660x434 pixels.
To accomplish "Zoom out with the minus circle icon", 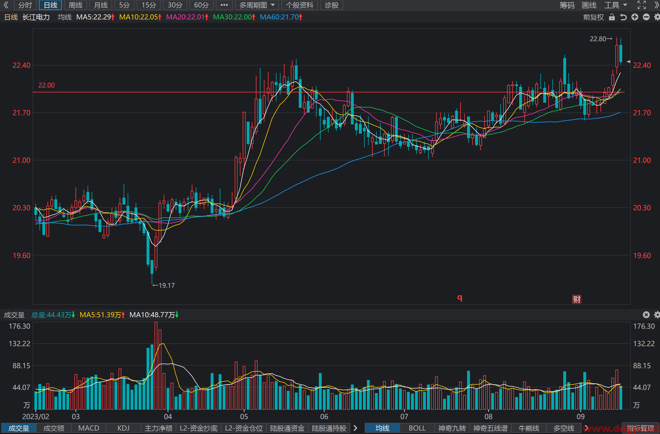I will point(646,17).
